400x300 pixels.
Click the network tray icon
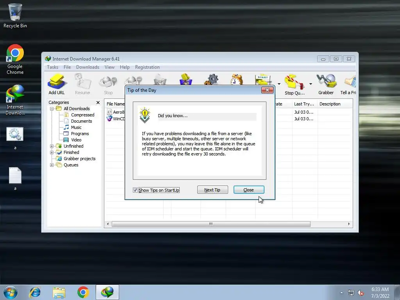351,293
